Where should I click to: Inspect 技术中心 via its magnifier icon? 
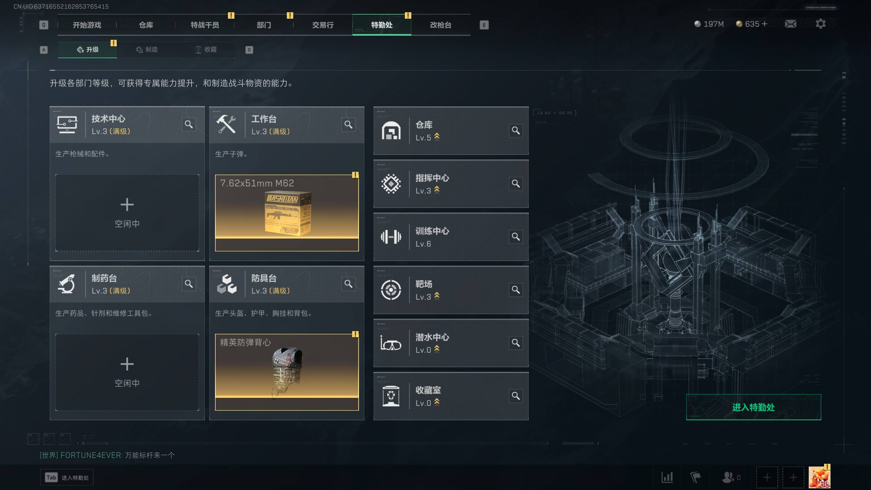[189, 125]
